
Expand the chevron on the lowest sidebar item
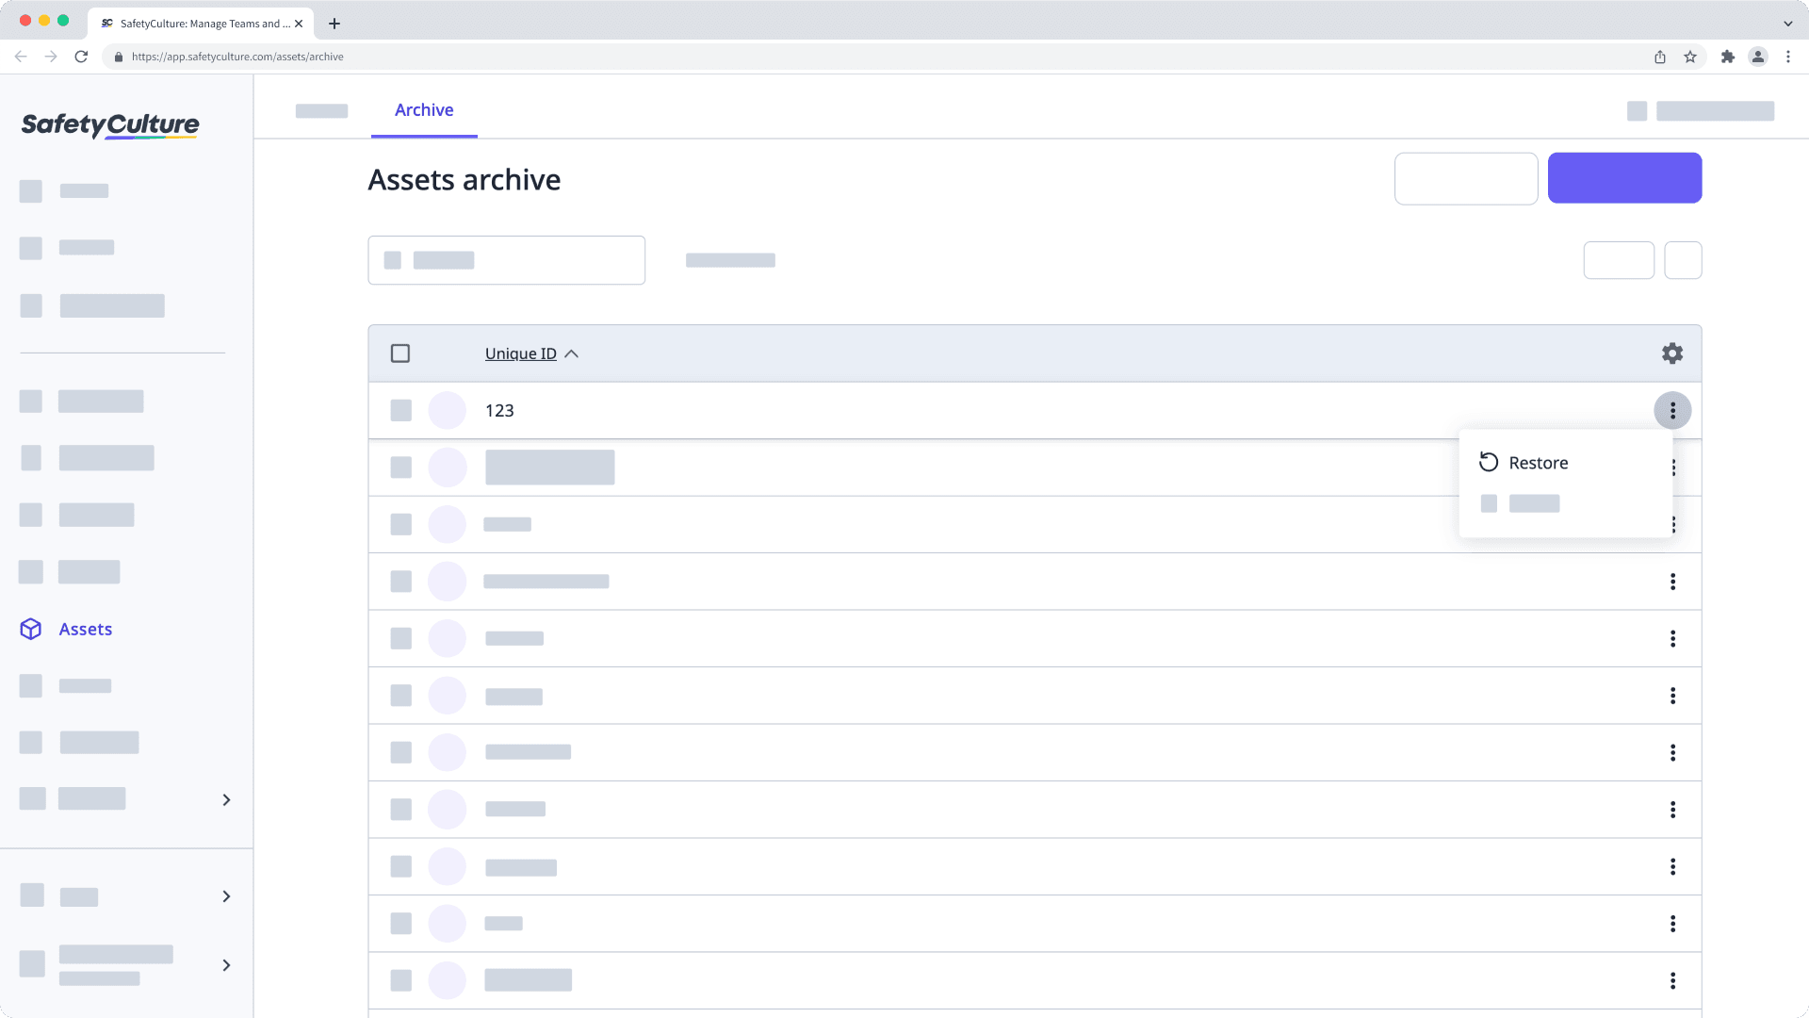pyautogui.click(x=226, y=965)
